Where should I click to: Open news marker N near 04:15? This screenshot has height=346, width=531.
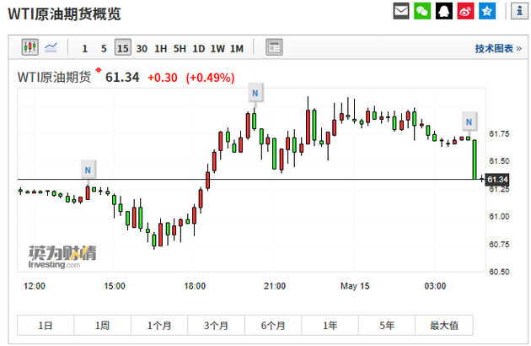coord(469,122)
